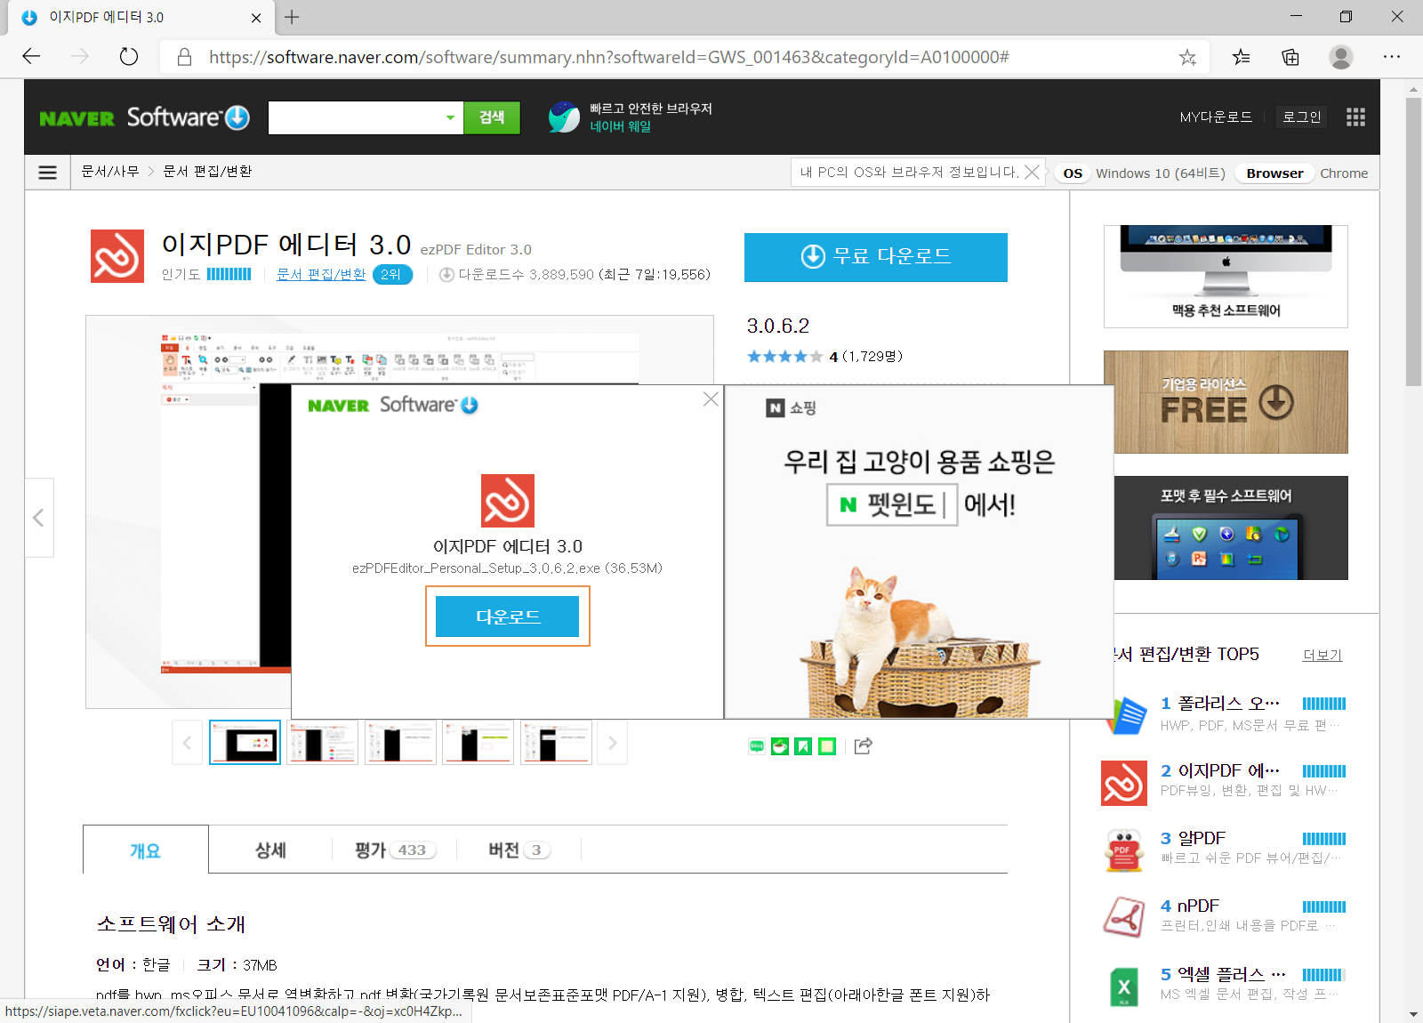Open the MY다운로드 link

1216,117
